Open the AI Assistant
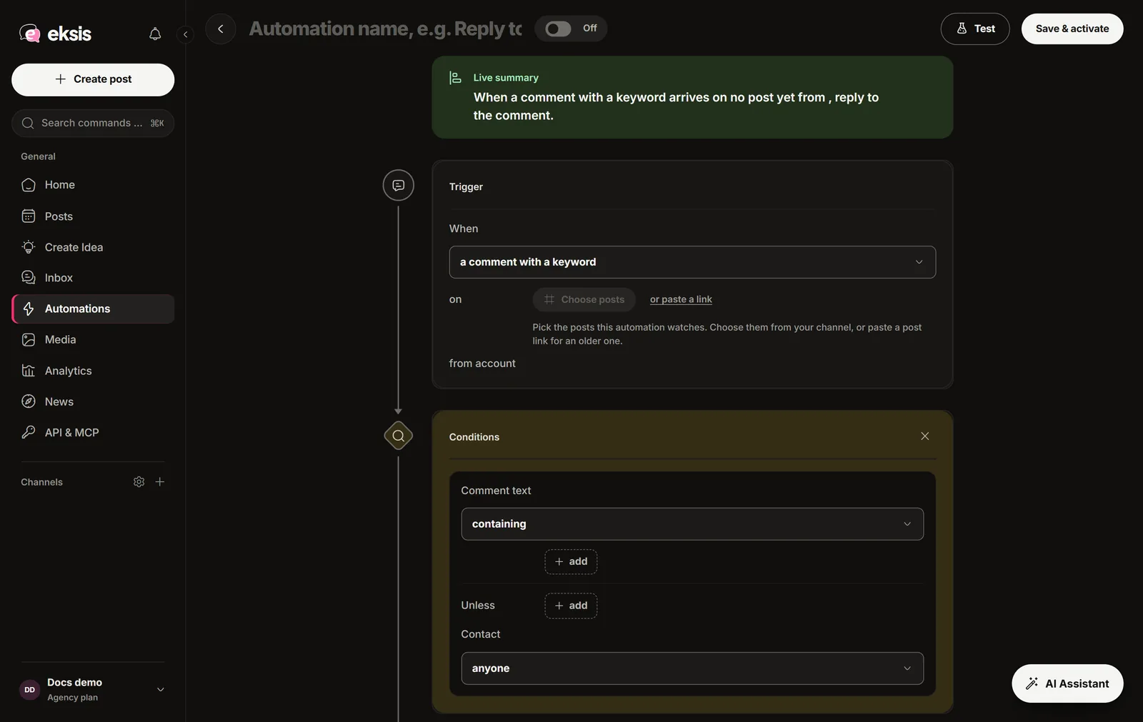The width and height of the screenshot is (1143, 722). (1067, 683)
